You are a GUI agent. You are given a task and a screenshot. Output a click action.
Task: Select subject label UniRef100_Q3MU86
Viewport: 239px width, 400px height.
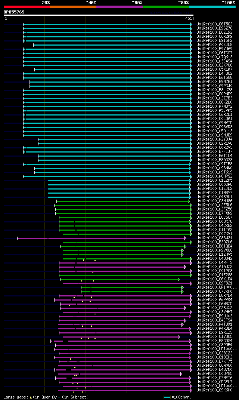click(x=214, y=201)
